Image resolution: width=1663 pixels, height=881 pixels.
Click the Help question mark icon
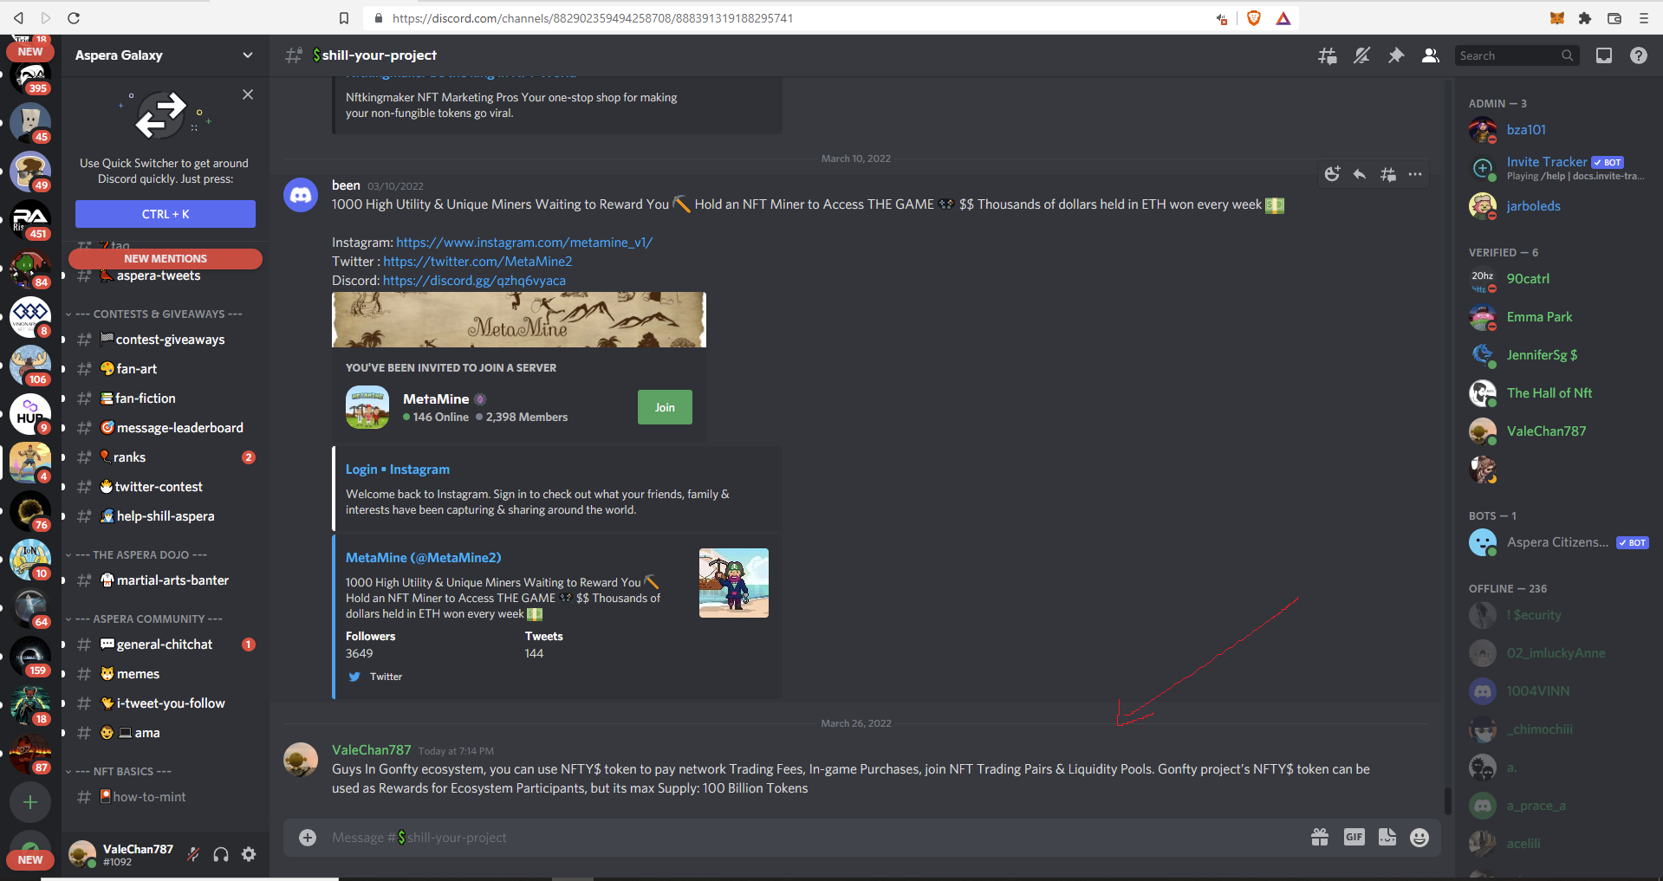pyautogui.click(x=1638, y=55)
